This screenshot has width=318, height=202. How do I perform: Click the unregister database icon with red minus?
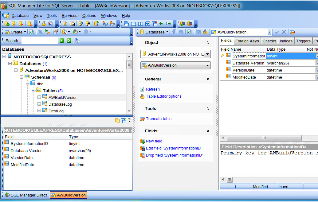(21, 24)
